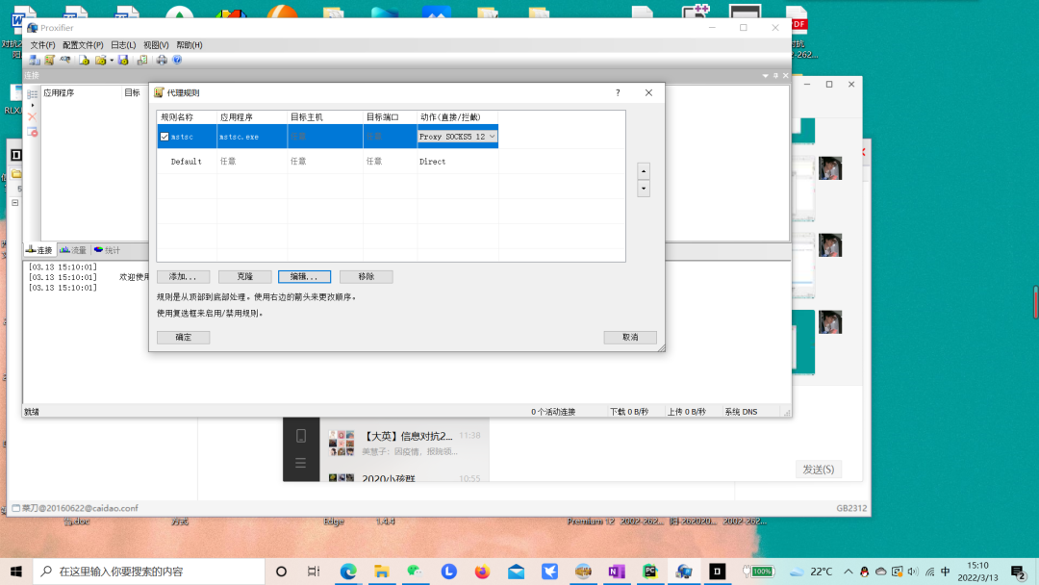1039x585 pixels.
Task: Click the Windows Start button
Action: click(16, 572)
